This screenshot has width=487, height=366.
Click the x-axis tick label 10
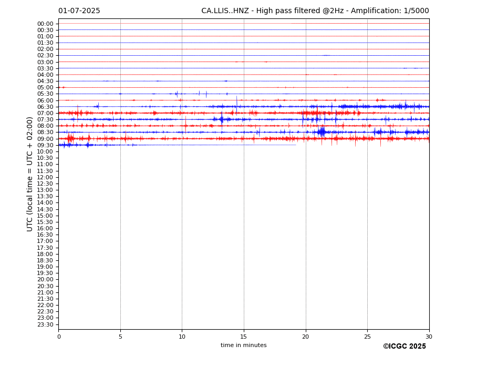point(182,337)
